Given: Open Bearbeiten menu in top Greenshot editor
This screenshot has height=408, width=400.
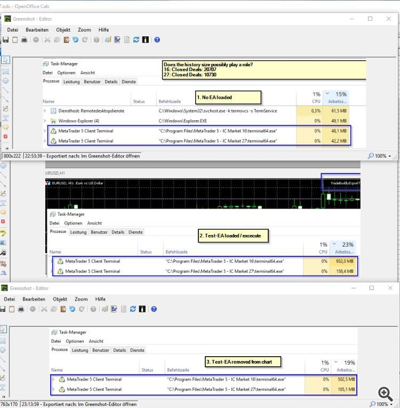Looking at the screenshot, I should (37, 30).
